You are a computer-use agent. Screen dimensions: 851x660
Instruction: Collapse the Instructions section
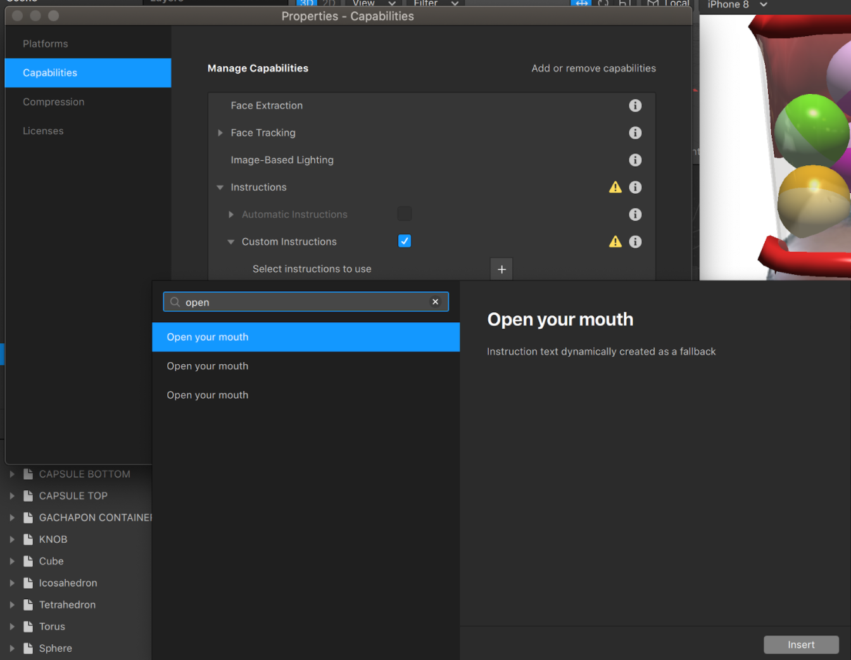[220, 187]
